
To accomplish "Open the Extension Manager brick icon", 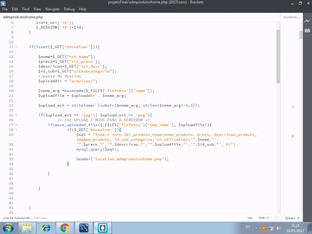I will [x=307, y=30].
